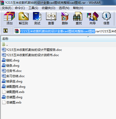The height and width of the screenshot is (119, 116).
Task: Sort by the 名称 column header
Action: (58, 39)
